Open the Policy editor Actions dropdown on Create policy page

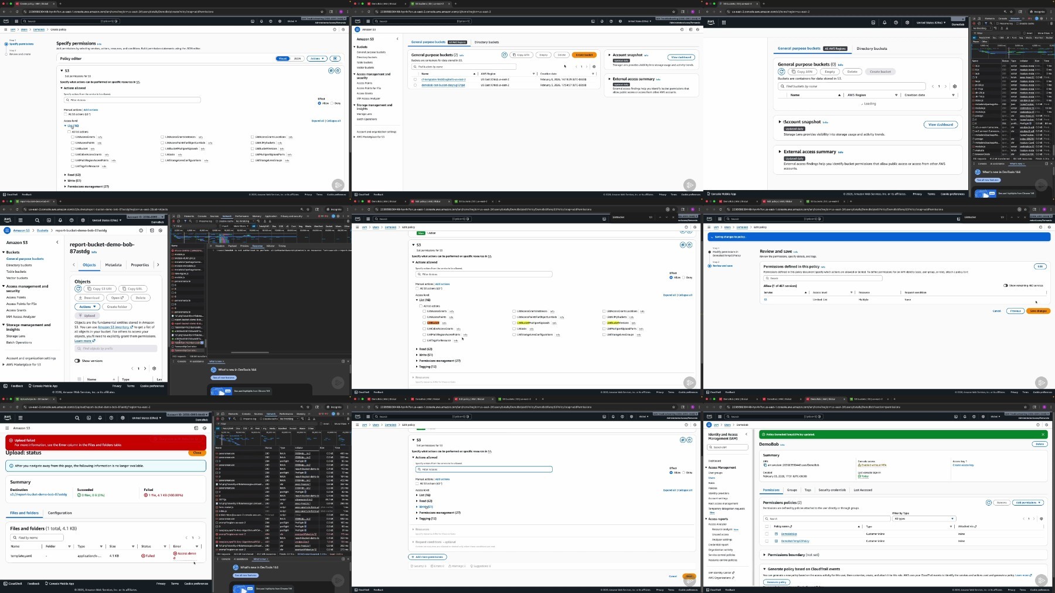317,59
